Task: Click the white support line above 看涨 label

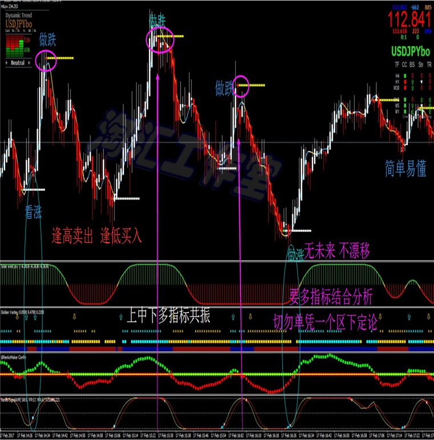Action: [33, 189]
